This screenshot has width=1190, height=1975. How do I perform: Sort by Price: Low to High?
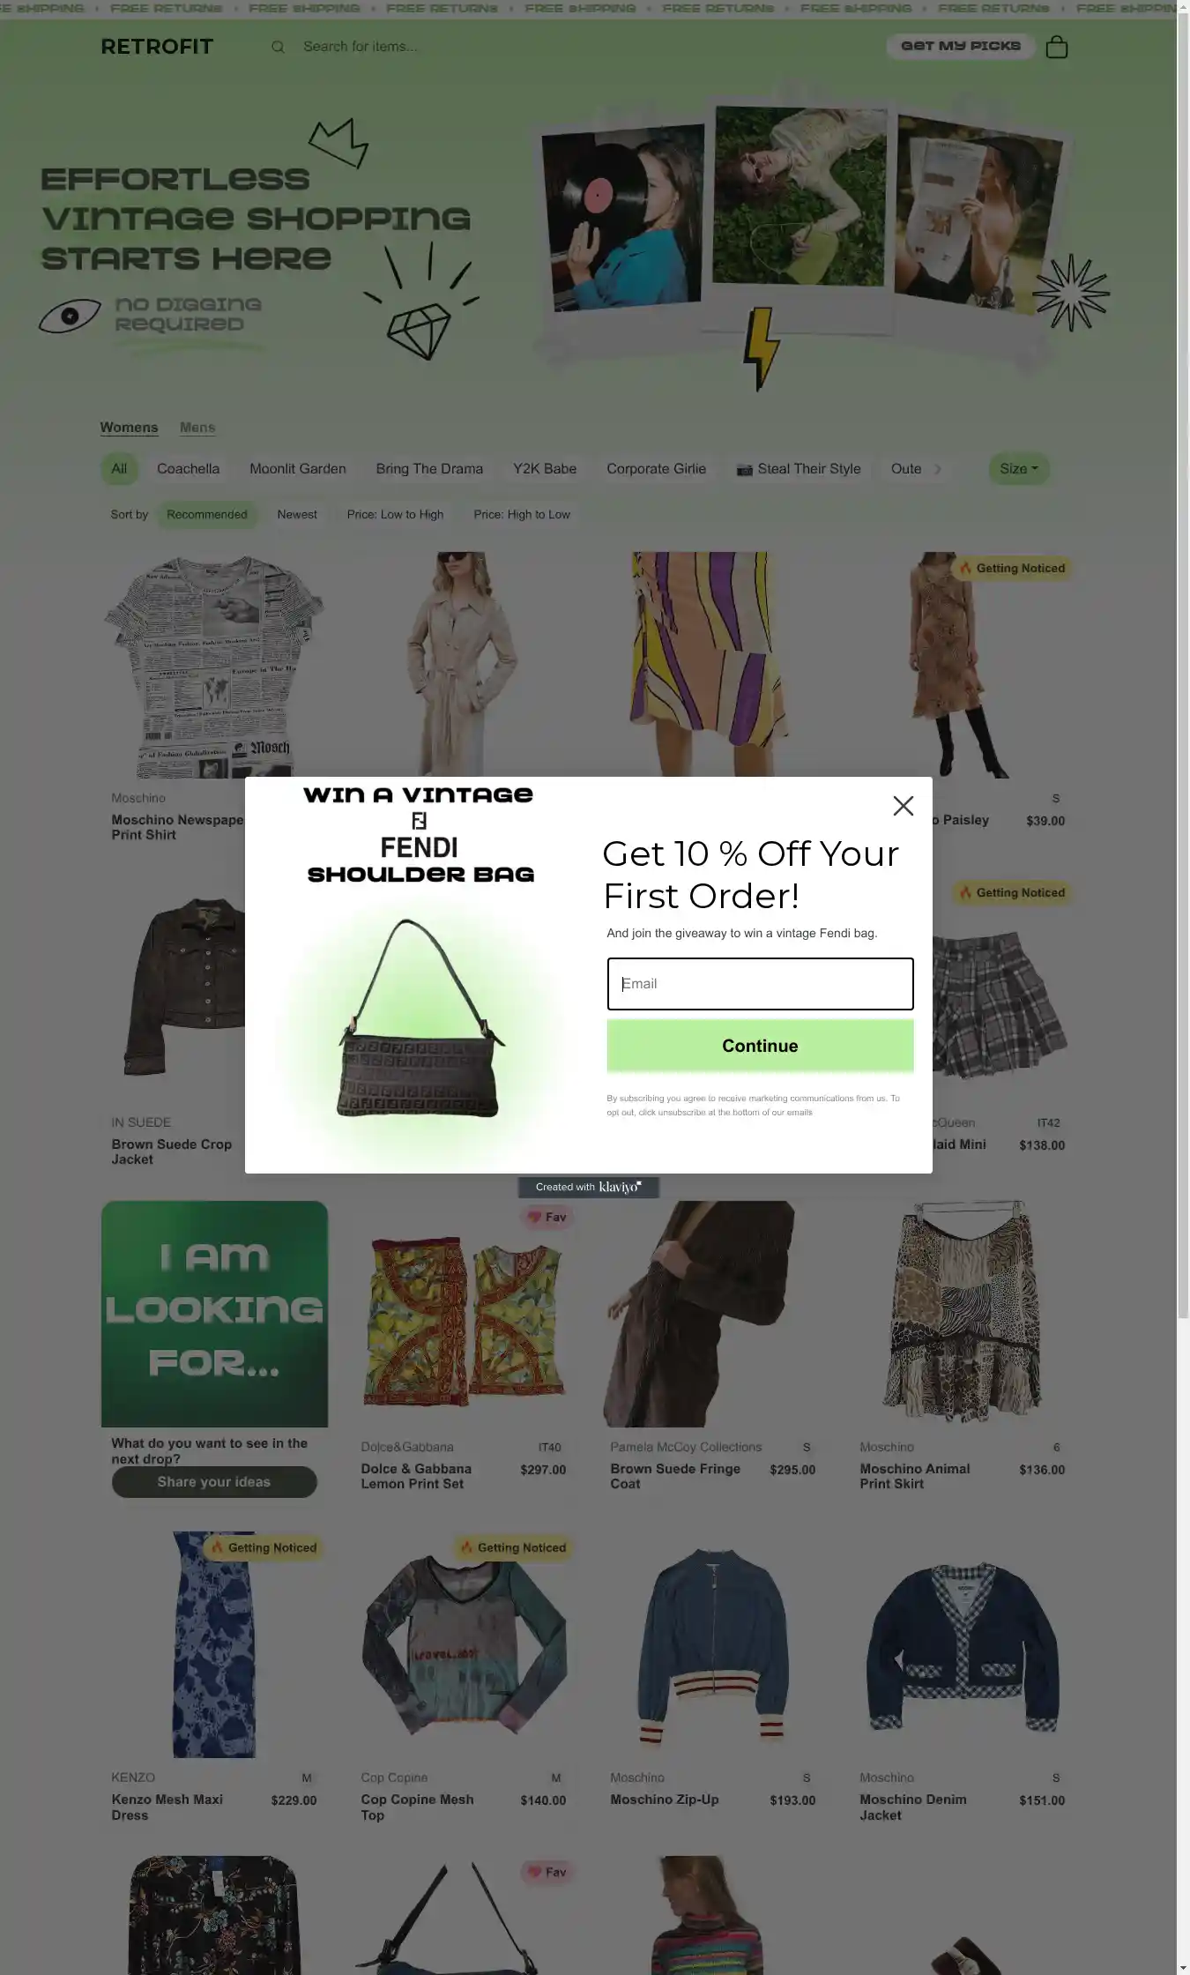[x=395, y=514]
